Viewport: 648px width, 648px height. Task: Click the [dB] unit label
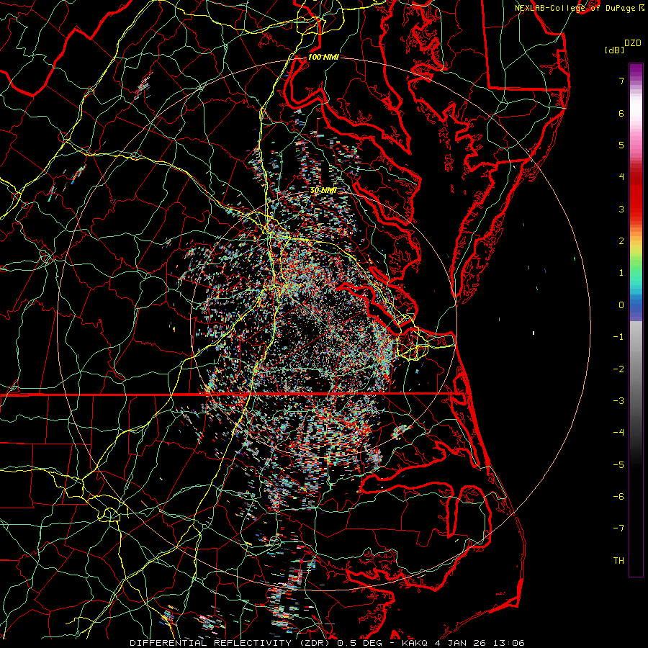615,50
